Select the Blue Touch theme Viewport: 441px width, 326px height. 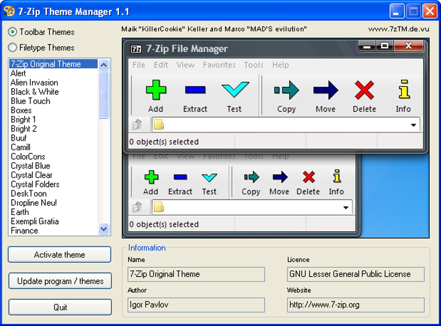point(54,101)
